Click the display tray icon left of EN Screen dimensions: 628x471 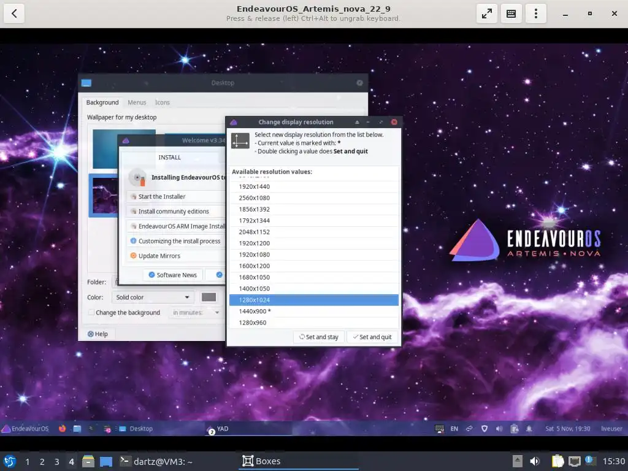[x=439, y=429]
